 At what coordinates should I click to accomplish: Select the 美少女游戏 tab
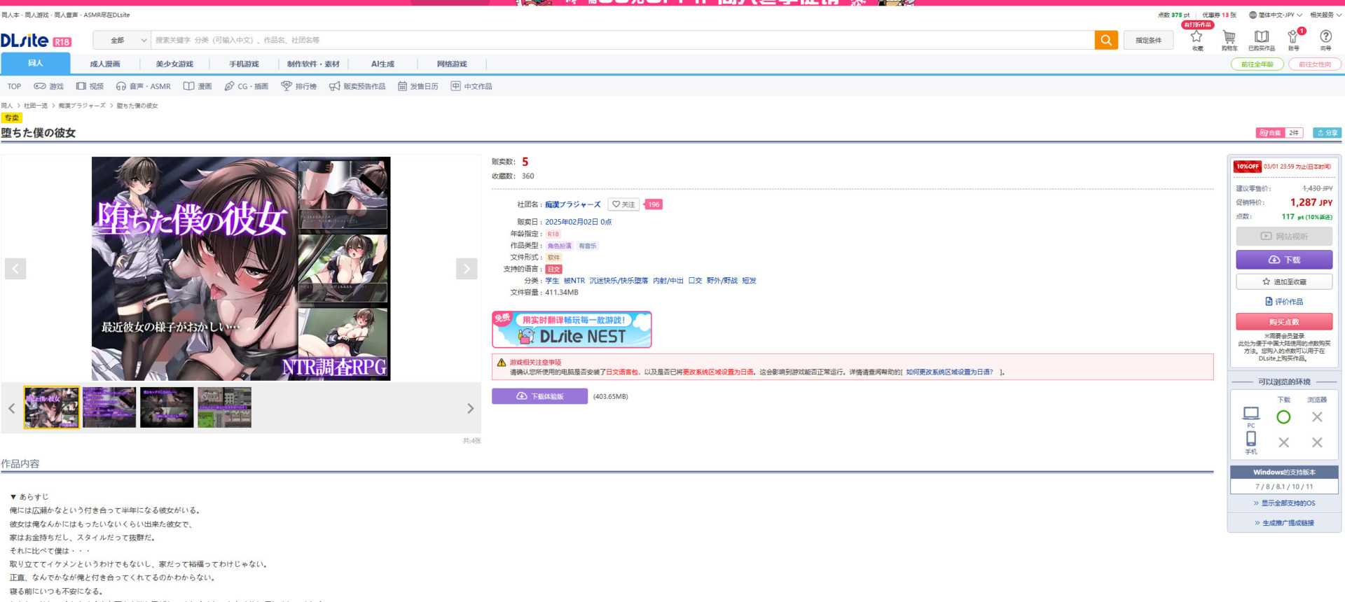pos(174,64)
